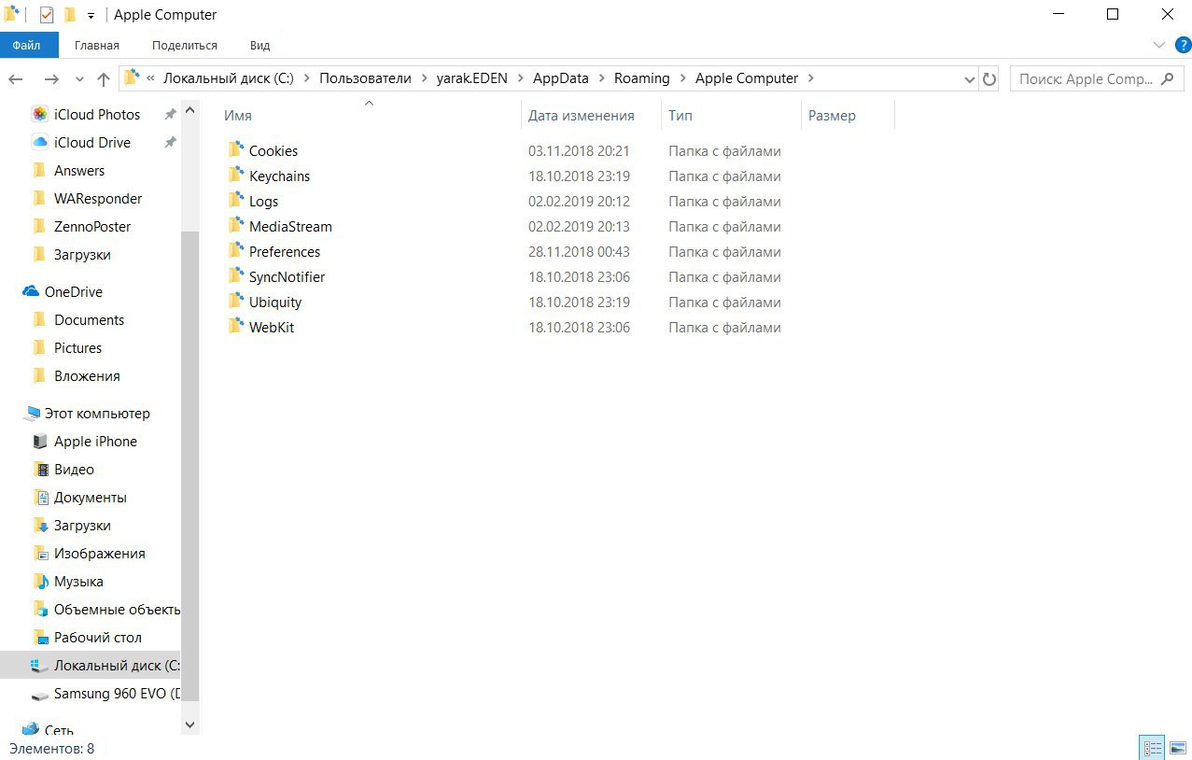Click the Apple iPhone device icon
The image size is (1192, 760).
pos(39,441)
